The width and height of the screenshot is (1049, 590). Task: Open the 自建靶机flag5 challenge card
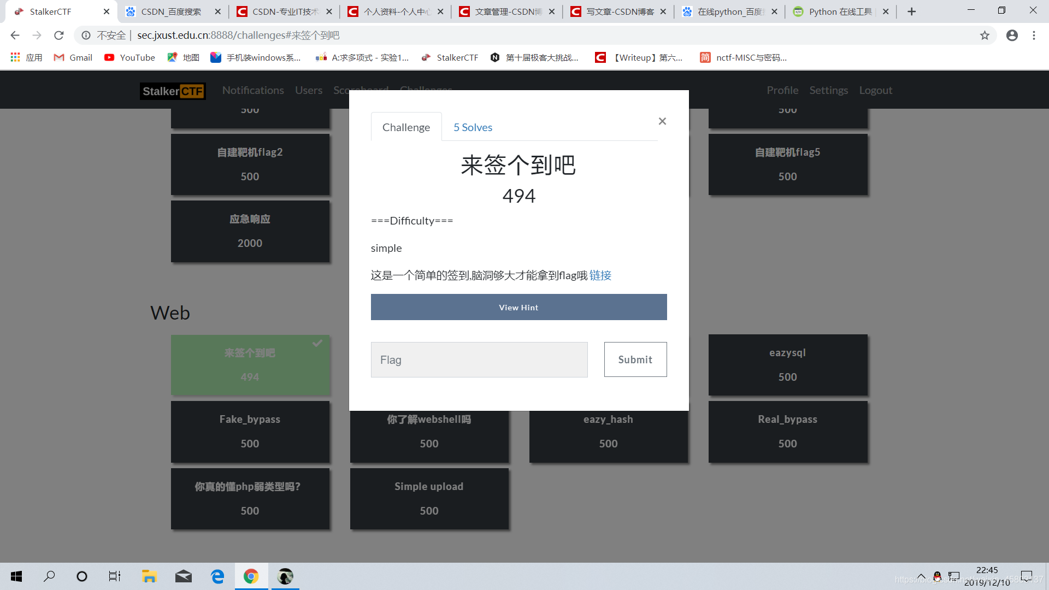pos(788,164)
